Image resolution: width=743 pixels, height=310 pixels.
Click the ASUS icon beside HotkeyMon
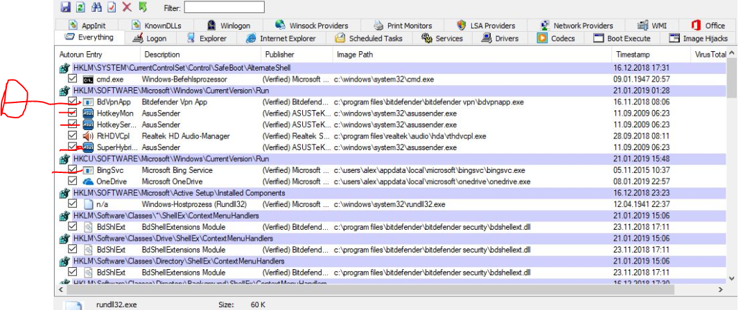88,113
